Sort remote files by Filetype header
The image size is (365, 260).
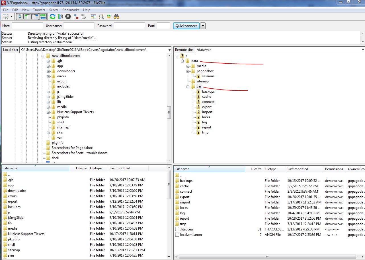pos(274,169)
